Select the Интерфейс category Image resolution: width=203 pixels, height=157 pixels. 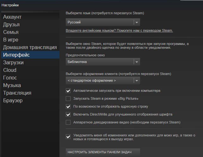coord(30,55)
